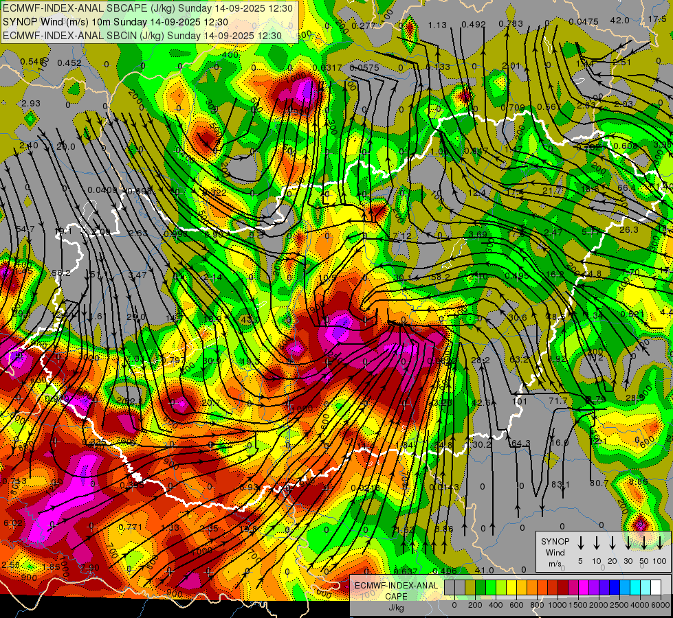Screen dimensions: 673x618
Task: Click the 0.277 value on the map
Action: click(x=364, y=26)
